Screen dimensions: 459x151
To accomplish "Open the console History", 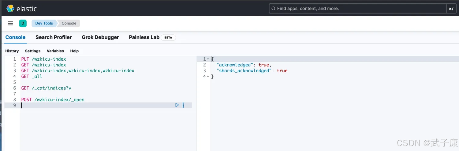I will point(12,51).
